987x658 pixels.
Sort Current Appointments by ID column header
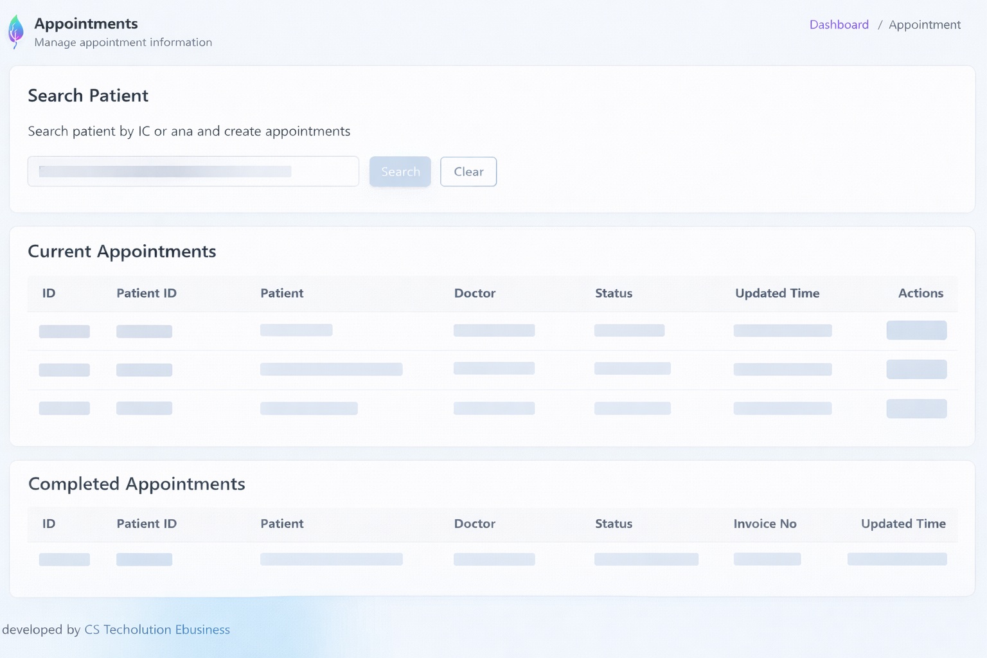[x=49, y=293]
